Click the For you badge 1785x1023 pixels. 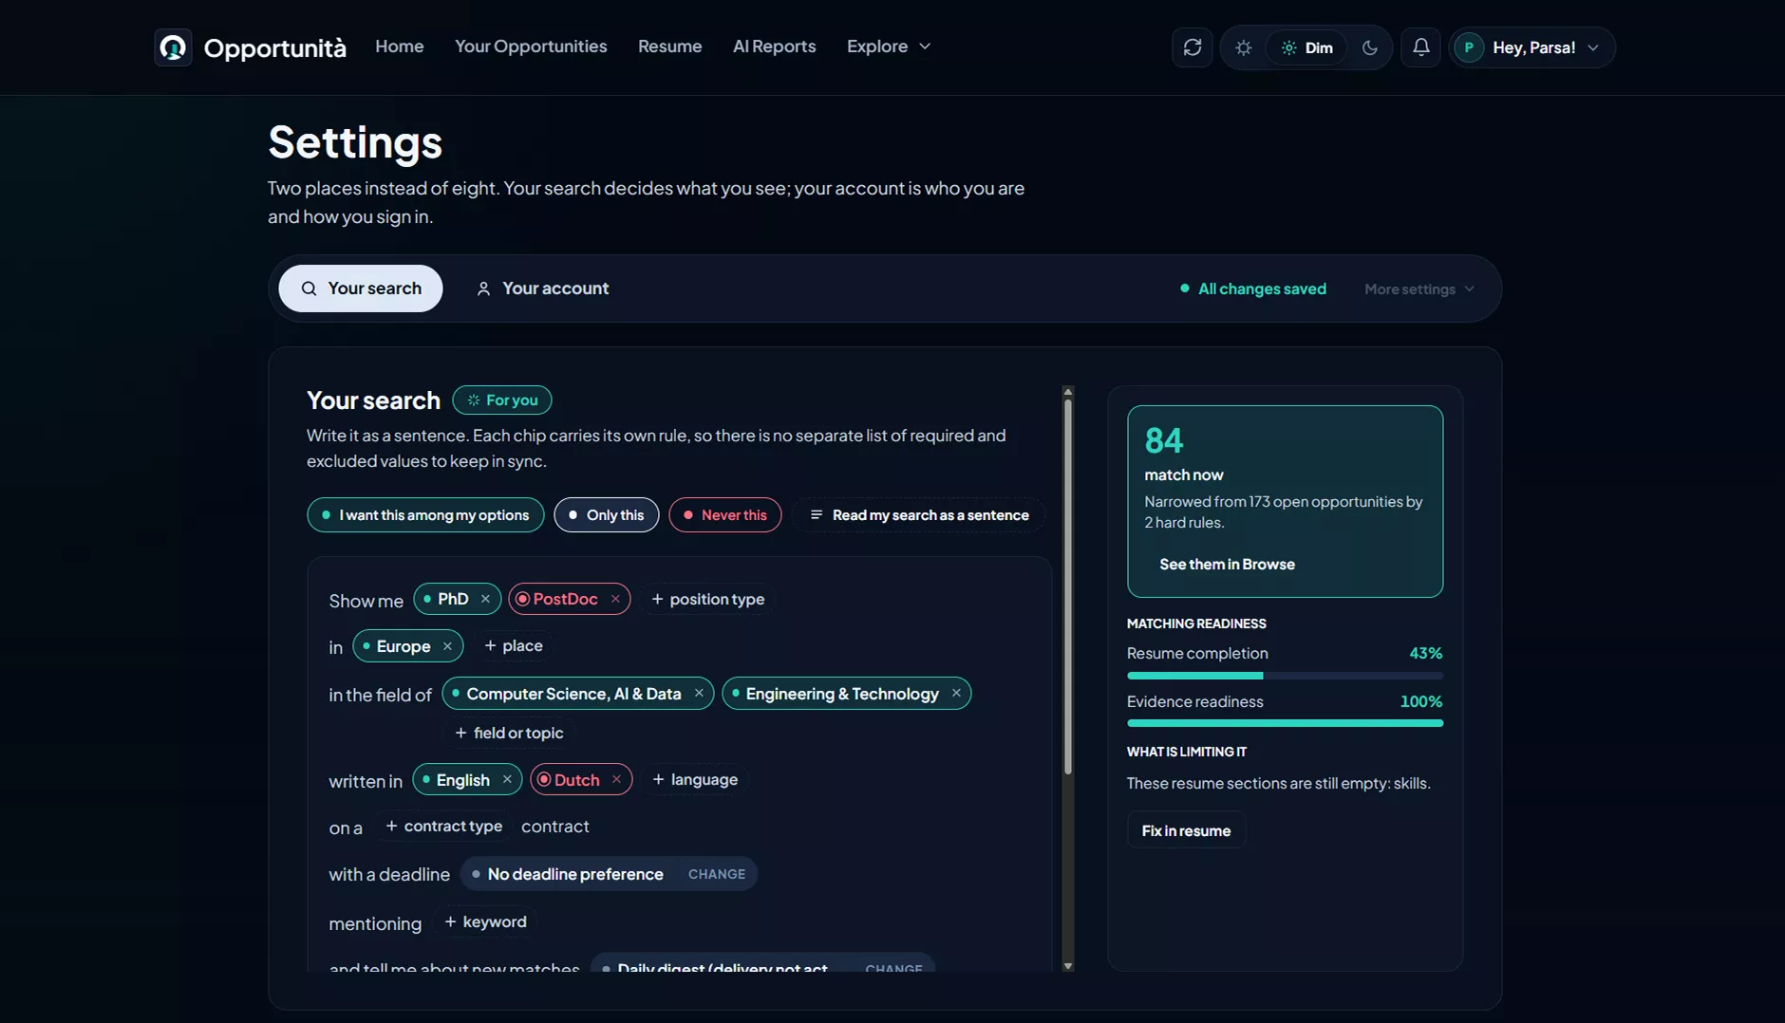click(502, 400)
